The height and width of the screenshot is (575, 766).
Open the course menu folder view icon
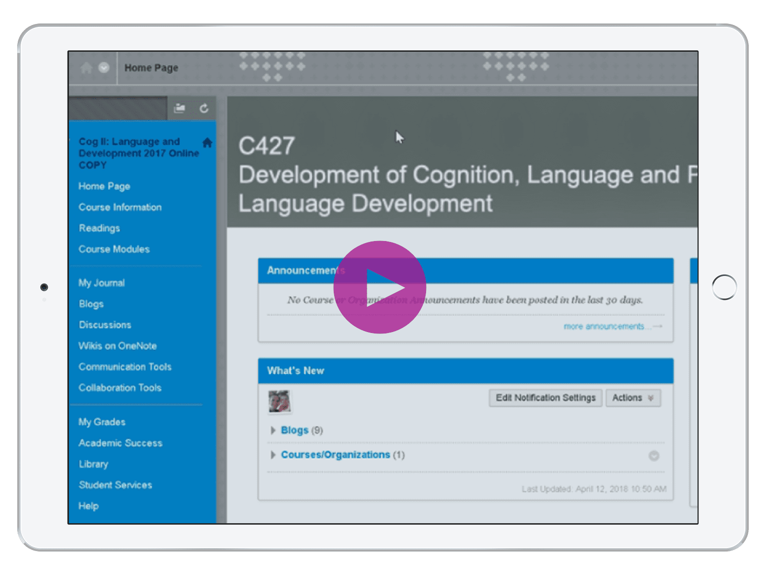pyautogui.click(x=180, y=108)
